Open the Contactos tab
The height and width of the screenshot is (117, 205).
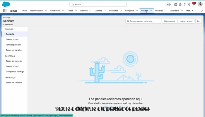click(114, 11)
